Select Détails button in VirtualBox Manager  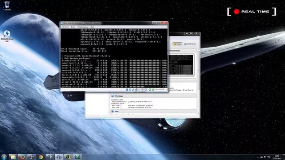coord(177,44)
